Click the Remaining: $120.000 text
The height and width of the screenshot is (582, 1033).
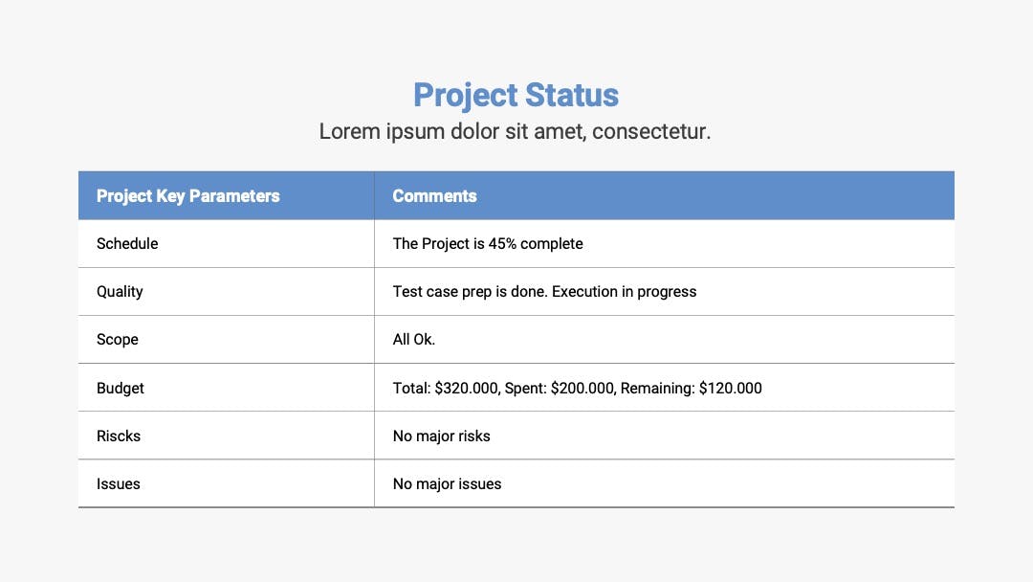click(692, 389)
